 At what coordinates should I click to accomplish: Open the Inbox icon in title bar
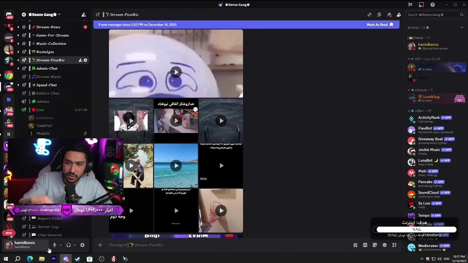(x=422, y=5)
